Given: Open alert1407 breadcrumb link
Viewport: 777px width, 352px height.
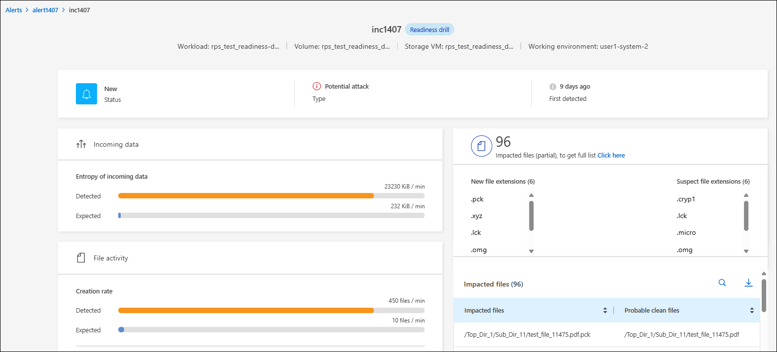Looking at the screenshot, I should [x=45, y=10].
